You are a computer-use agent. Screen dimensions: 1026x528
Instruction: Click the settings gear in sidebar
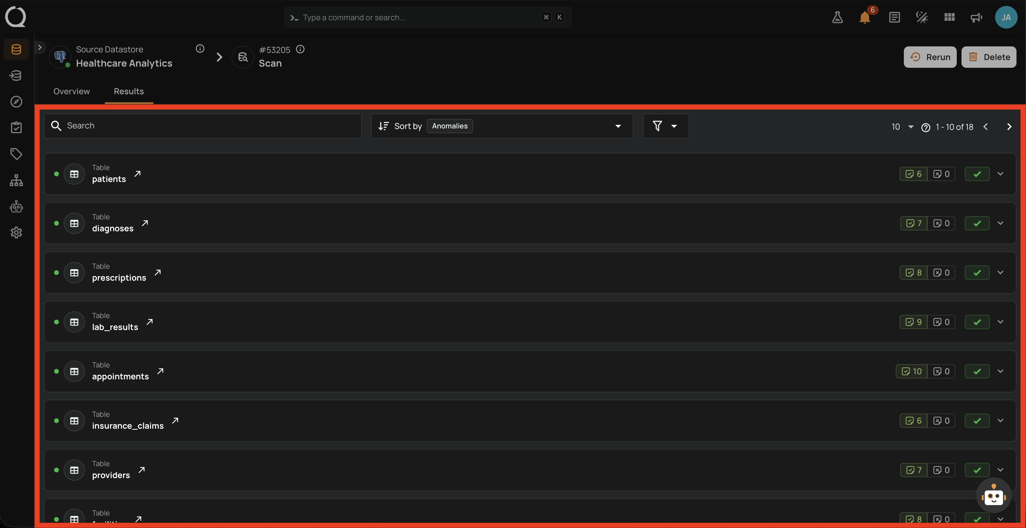point(16,232)
